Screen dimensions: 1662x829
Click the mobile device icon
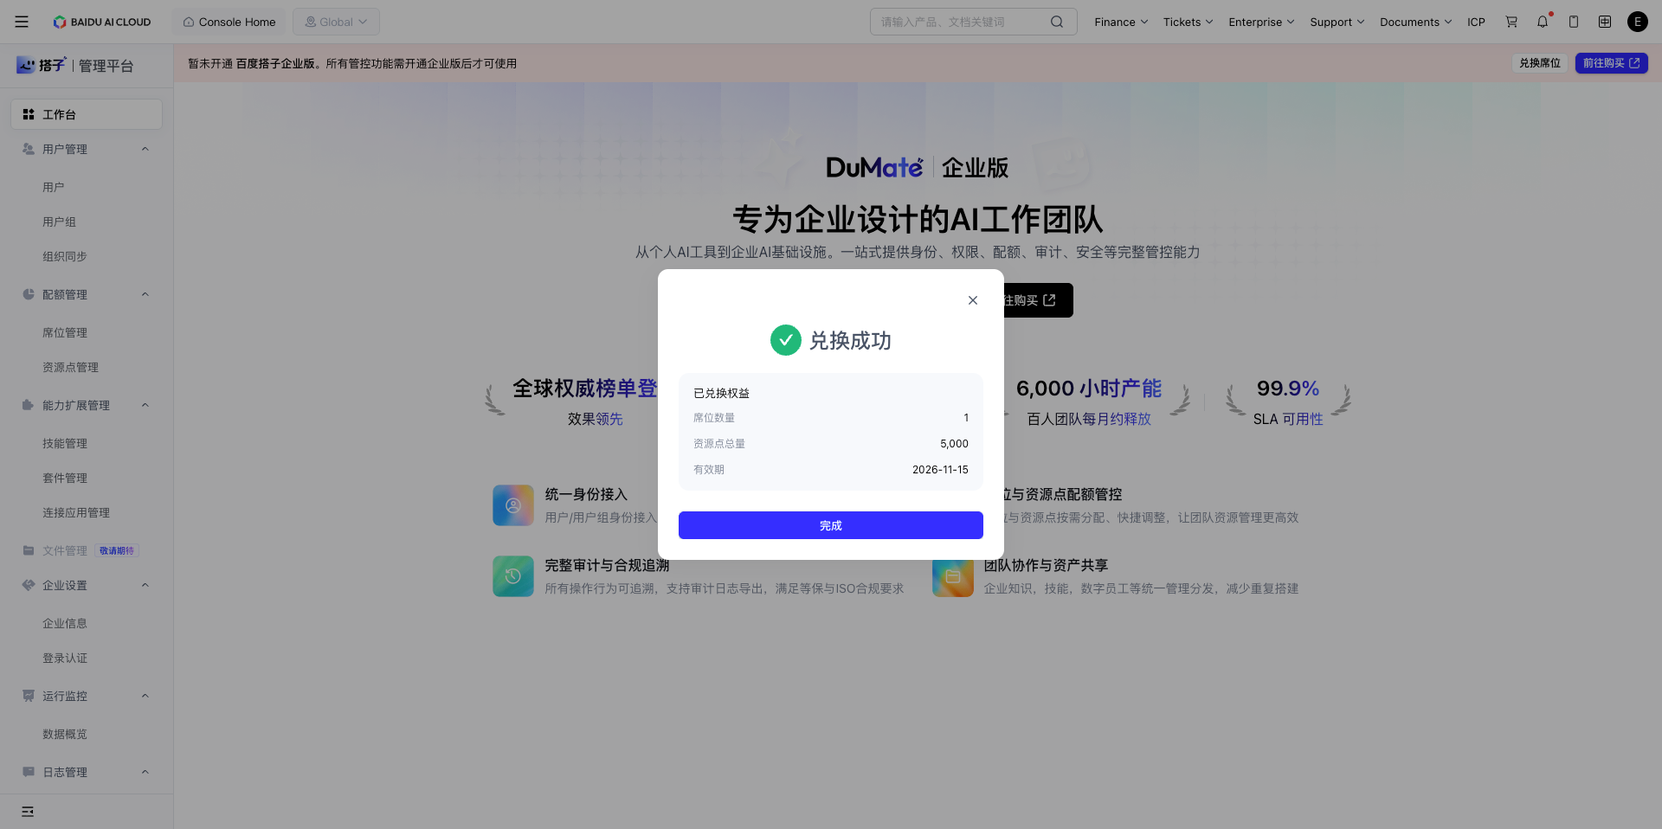click(x=1574, y=22)
